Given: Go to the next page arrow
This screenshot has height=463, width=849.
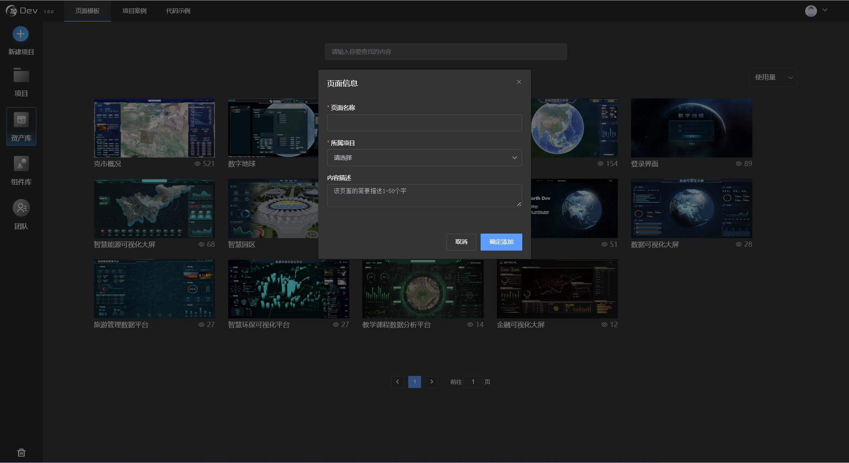Looking at the screenshot, I should tap(432, 382).
